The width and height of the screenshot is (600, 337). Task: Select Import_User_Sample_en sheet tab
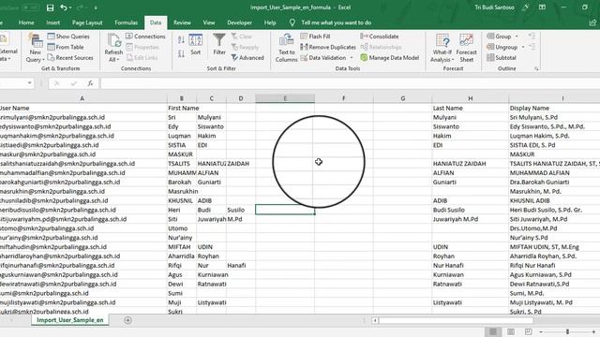(70, 320)
